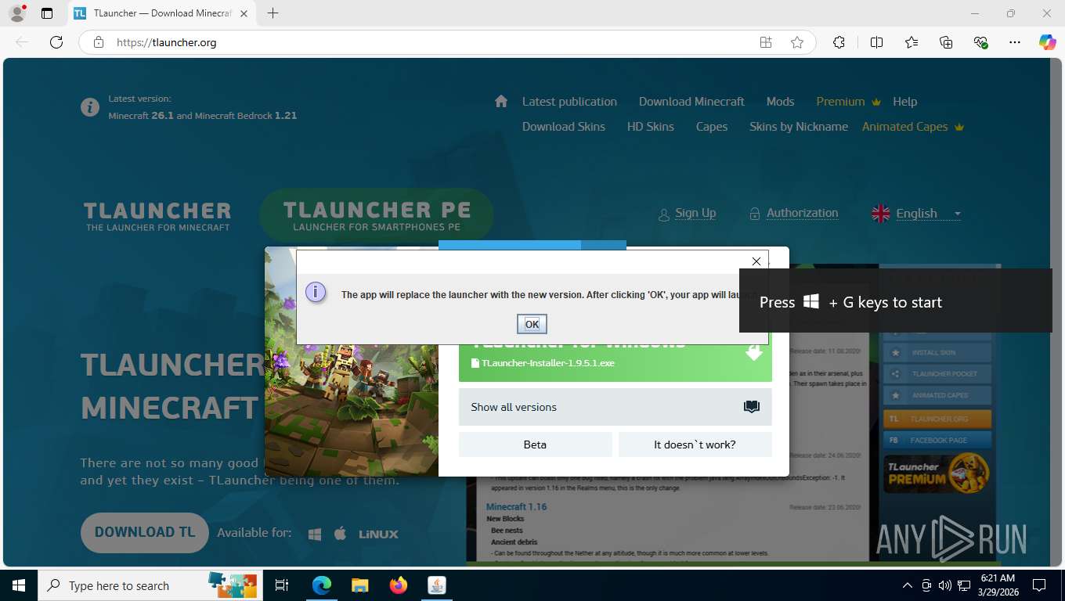The height and width of the screenshot is (601, 1065).
Task: Open the Mods menu link
Action: pos(780,102)
